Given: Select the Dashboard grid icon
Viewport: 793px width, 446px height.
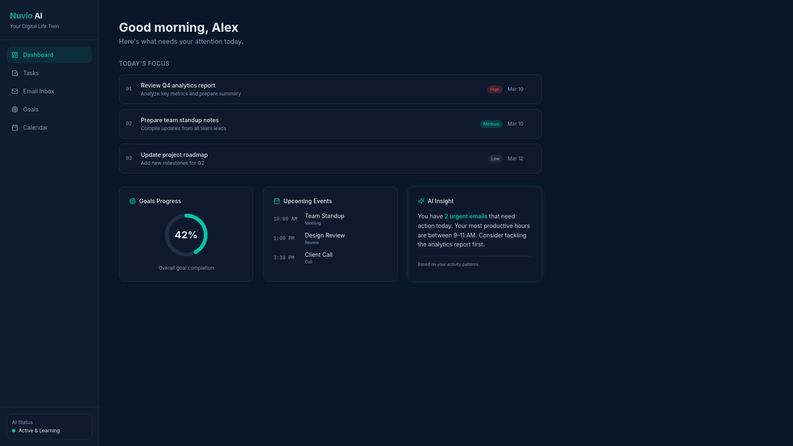Looking at the screenshot, I should point(15,55).
